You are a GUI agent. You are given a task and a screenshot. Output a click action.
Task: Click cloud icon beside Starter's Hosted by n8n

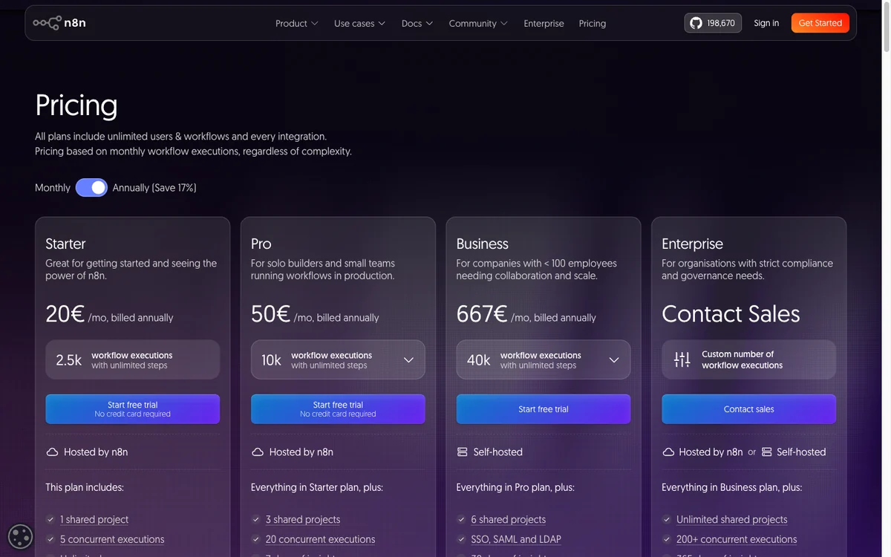pyautogui.click(x=52, y=452)
